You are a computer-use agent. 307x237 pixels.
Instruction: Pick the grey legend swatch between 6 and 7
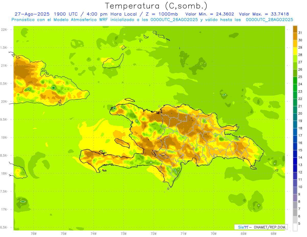point(295,212)
